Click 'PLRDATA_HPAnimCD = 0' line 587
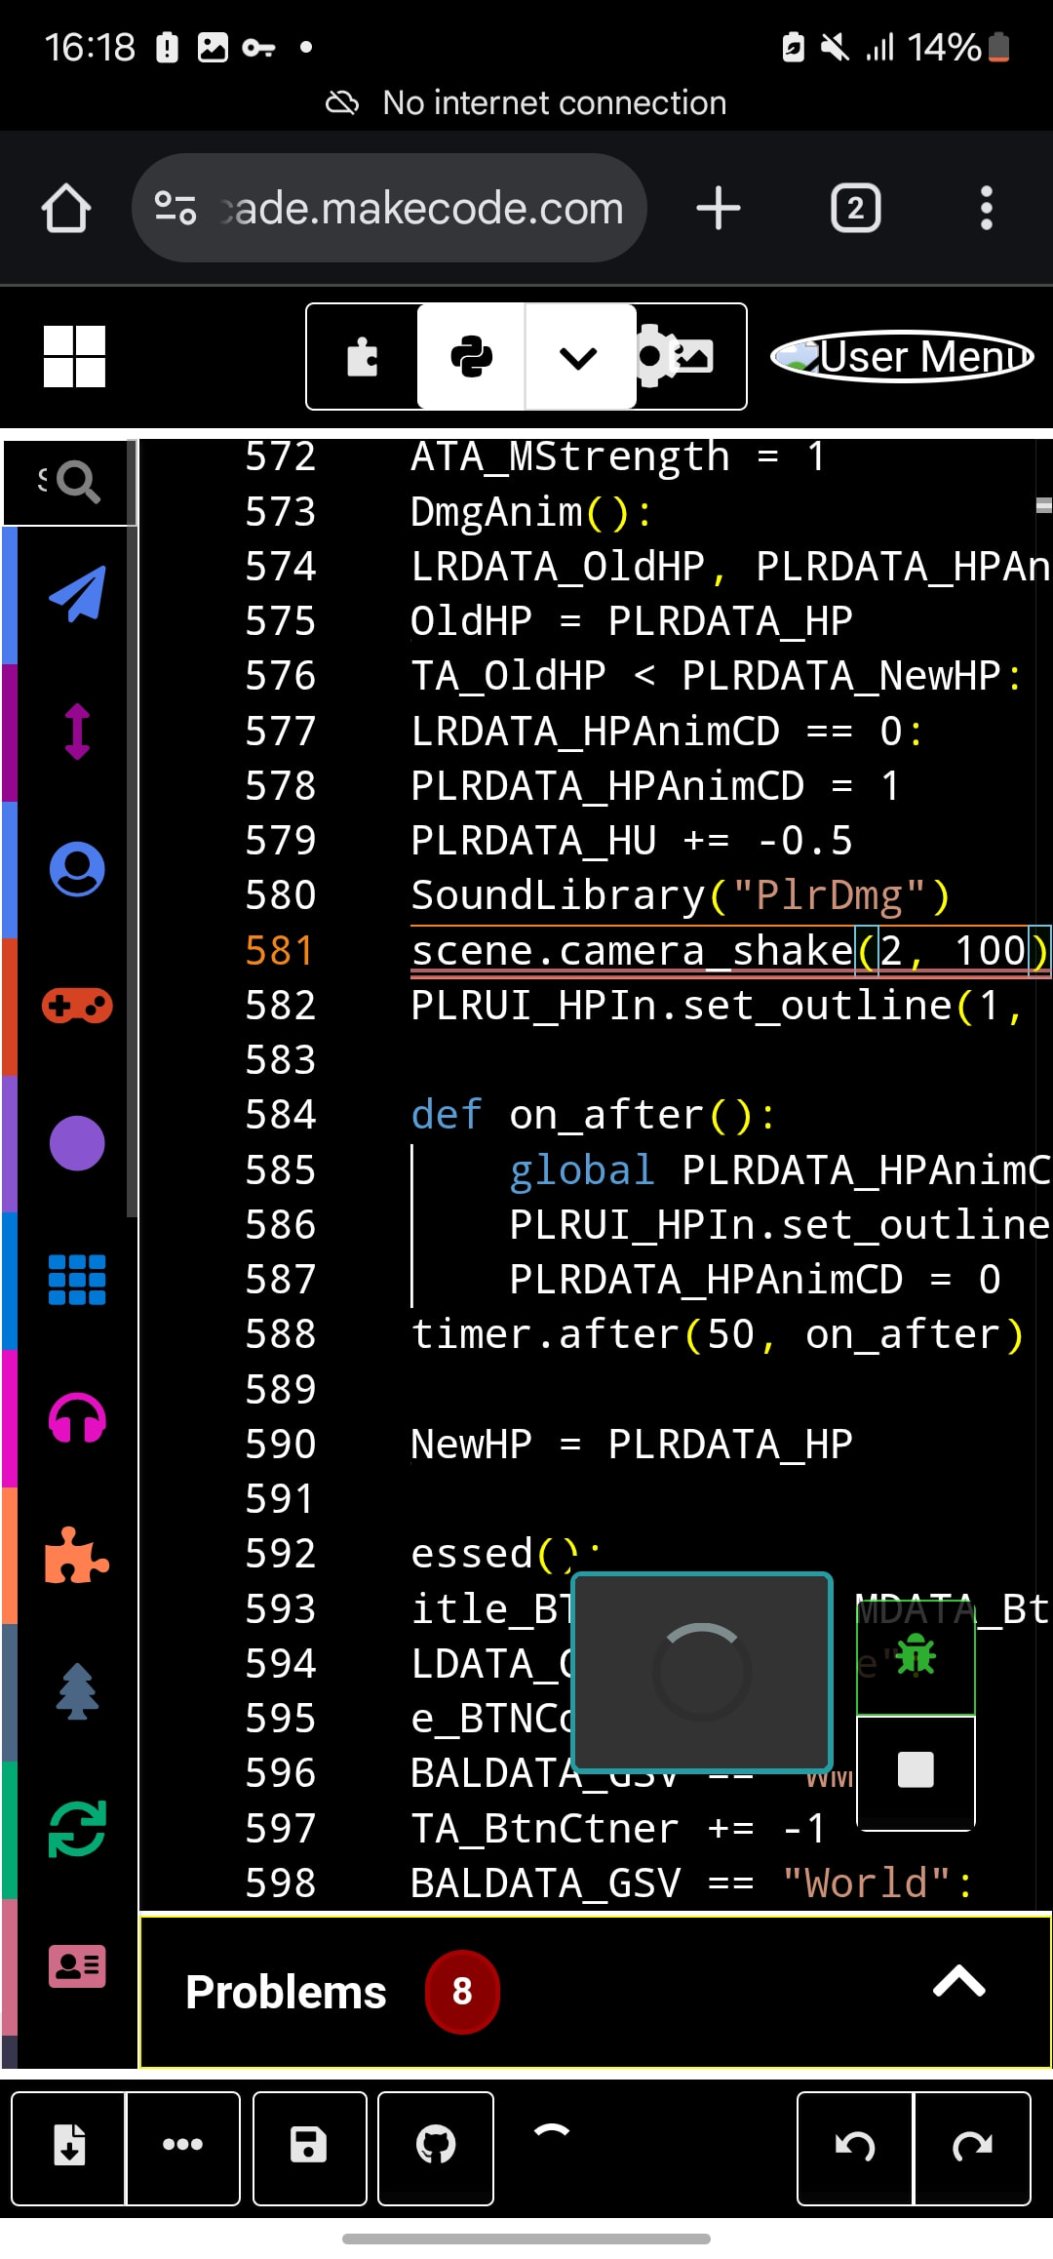Screen dimensions: 1053x2259 755,1279
